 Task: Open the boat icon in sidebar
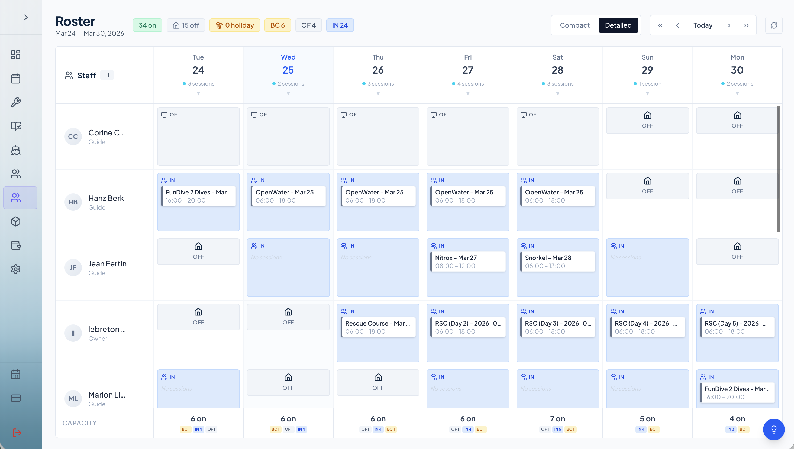(x=16, y=150)
